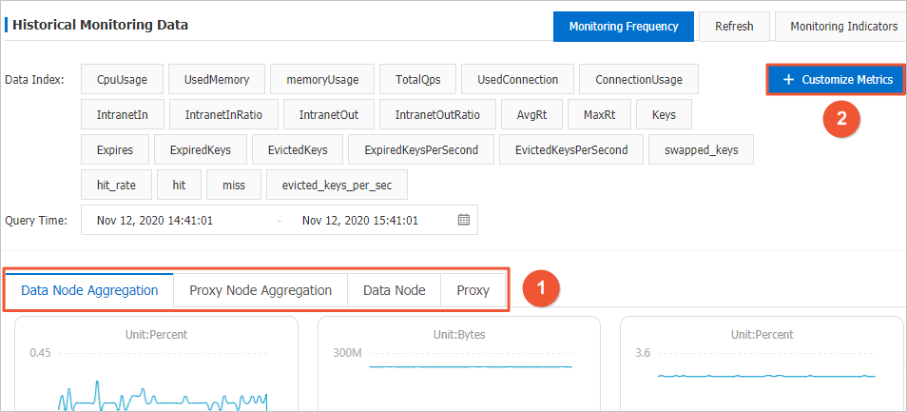Viewport: 907px width, 412px height.
Task: Pick the IntranetOutRatio metric
Action: (x=437, y=114)
